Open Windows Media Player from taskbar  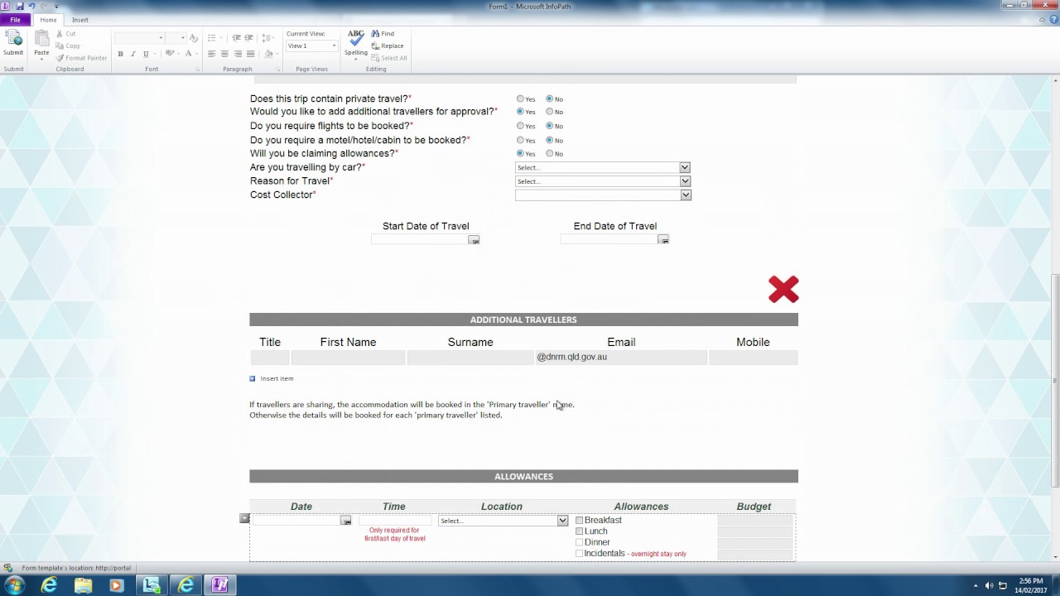pyautogui.click(x=116, y=585)
